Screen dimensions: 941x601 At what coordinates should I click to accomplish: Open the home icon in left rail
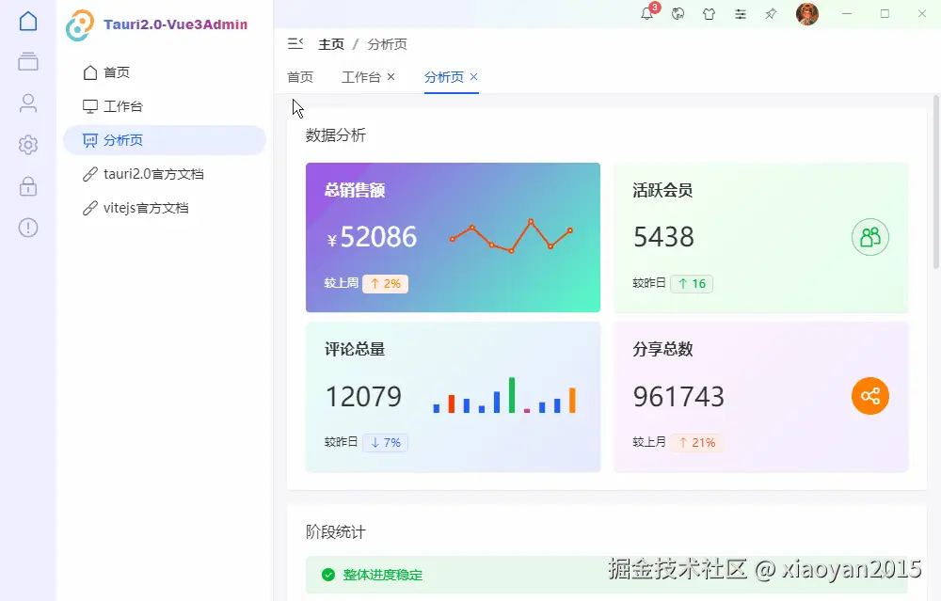tap(28, 21)
